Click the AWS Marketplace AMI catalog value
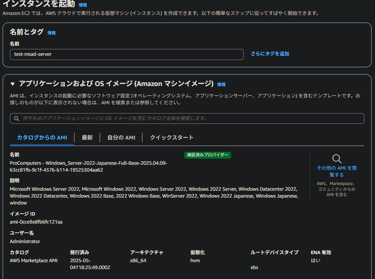The height and width of the screenshot is (279, 375). (x=34, y=260)
